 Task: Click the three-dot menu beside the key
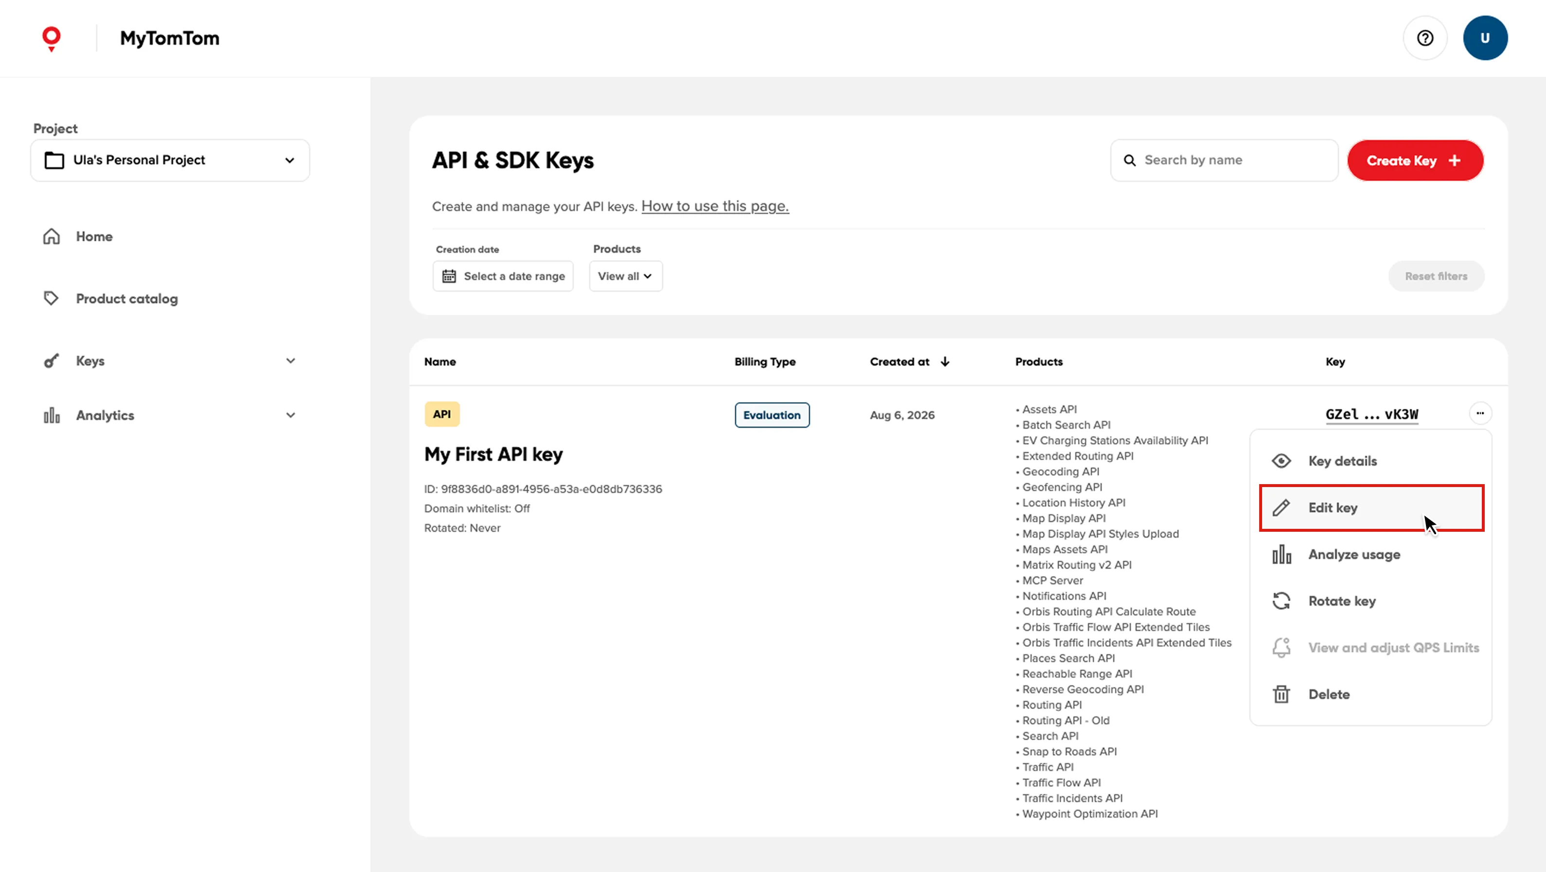1480,413
